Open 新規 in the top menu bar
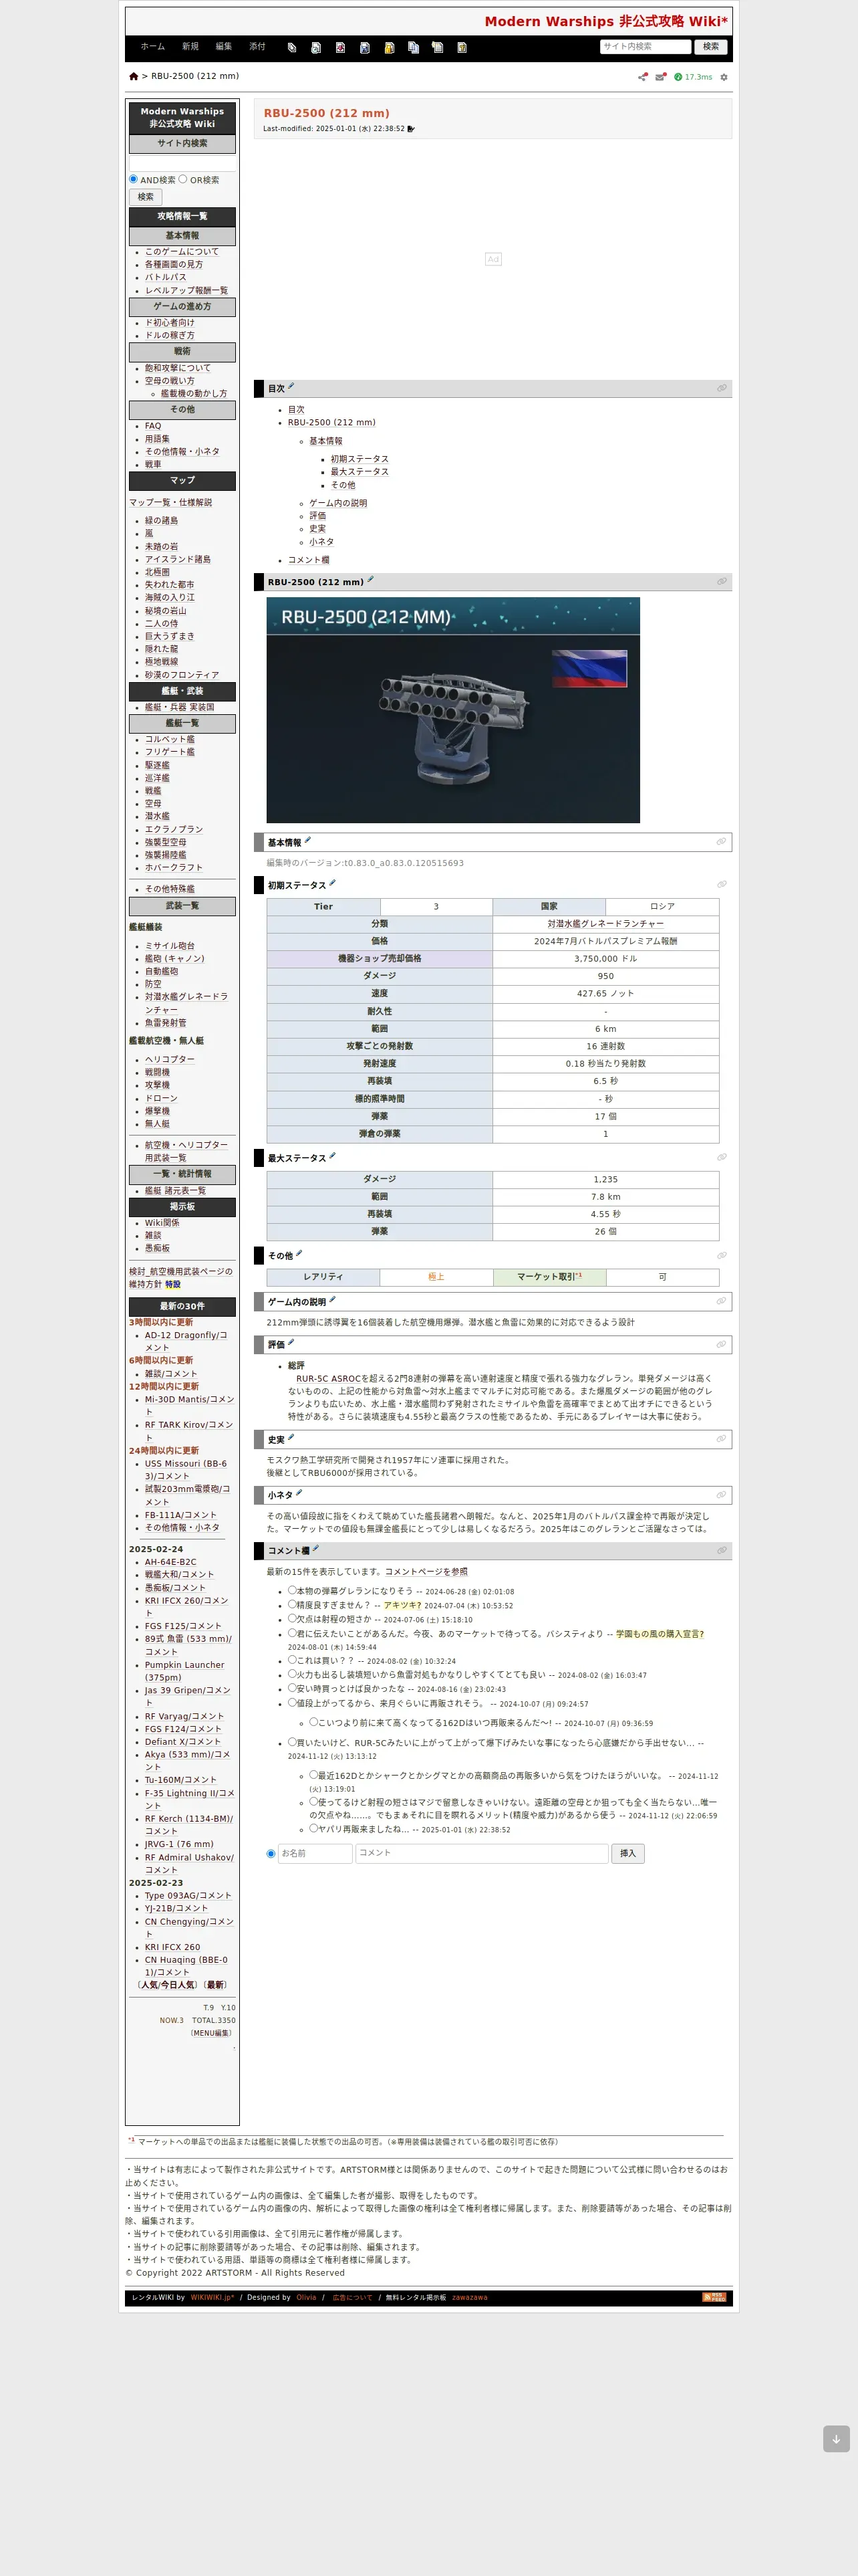Image resolution: width=858 pixels, height=2576 pixels. [190, 47]
